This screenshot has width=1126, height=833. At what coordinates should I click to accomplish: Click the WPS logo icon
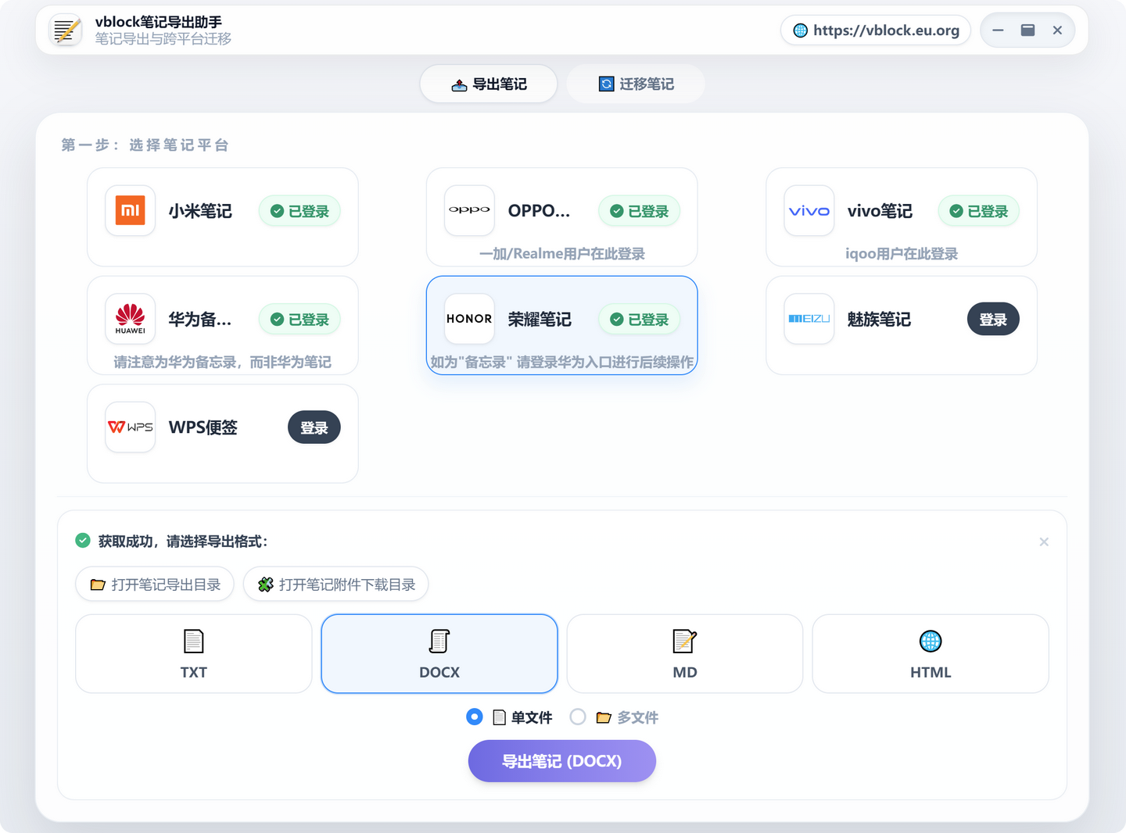click(131, 427)
